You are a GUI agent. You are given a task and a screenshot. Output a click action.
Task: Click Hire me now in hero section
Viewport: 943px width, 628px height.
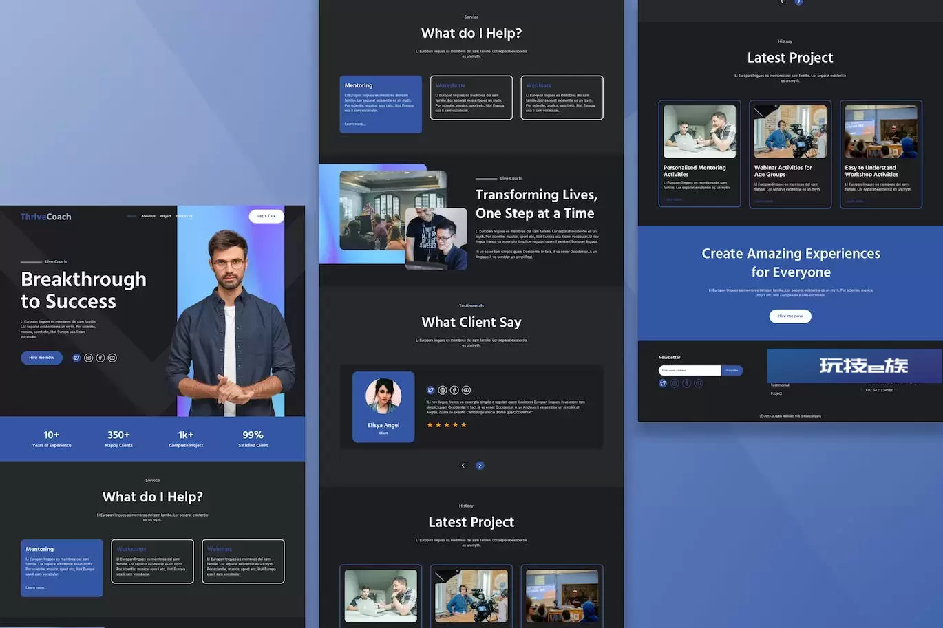[41, 358]
